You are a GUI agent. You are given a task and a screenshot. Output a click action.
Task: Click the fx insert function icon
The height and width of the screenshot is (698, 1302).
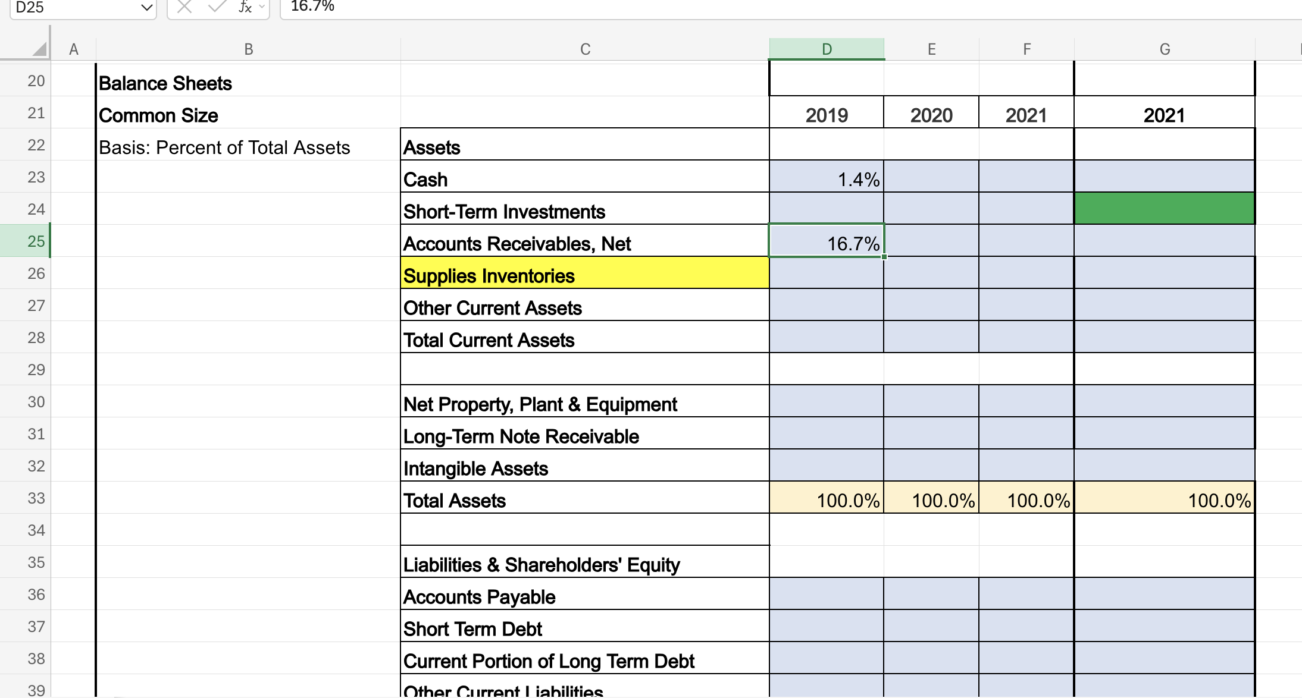pos(245,7)
